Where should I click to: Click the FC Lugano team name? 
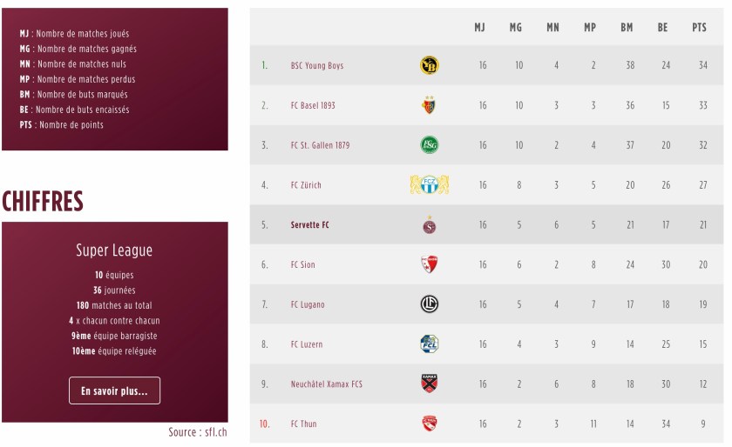pos(308,305)
